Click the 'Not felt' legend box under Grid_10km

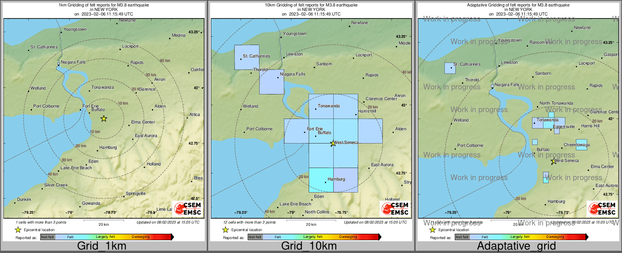[x=255, y=237]
